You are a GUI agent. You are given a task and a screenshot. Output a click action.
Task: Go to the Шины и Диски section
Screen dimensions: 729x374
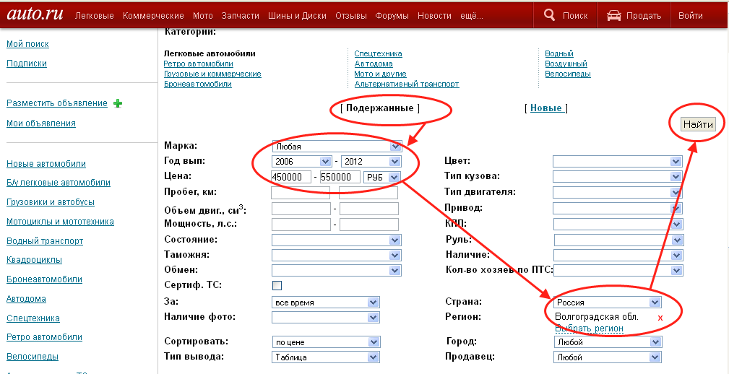(x=297, y=15)
